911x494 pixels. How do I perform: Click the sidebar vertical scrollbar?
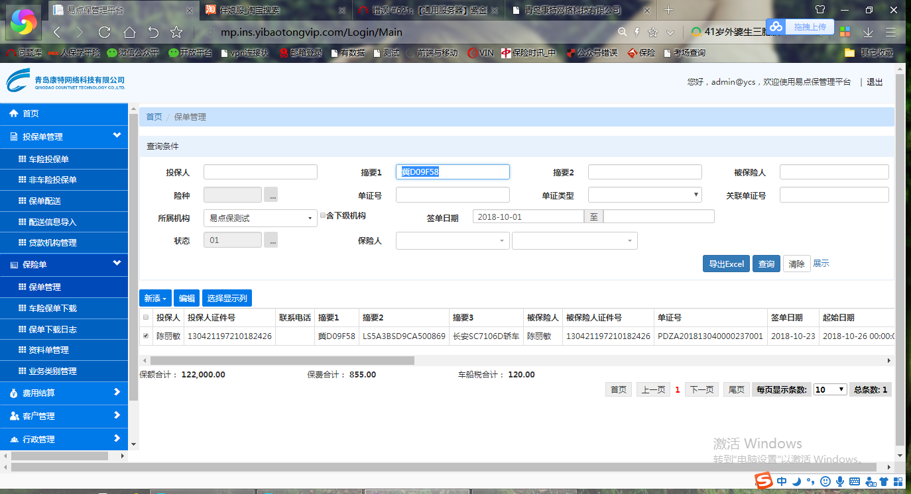point(133,258)
